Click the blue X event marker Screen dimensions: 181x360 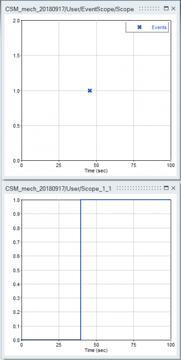(90, 91)
